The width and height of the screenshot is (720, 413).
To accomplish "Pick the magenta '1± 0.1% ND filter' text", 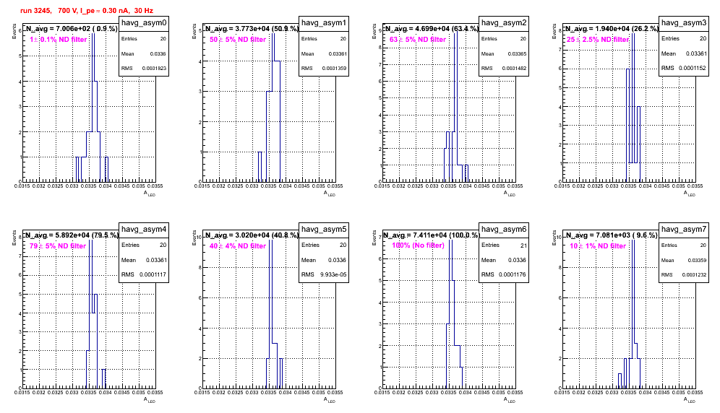I will (59, 40).
